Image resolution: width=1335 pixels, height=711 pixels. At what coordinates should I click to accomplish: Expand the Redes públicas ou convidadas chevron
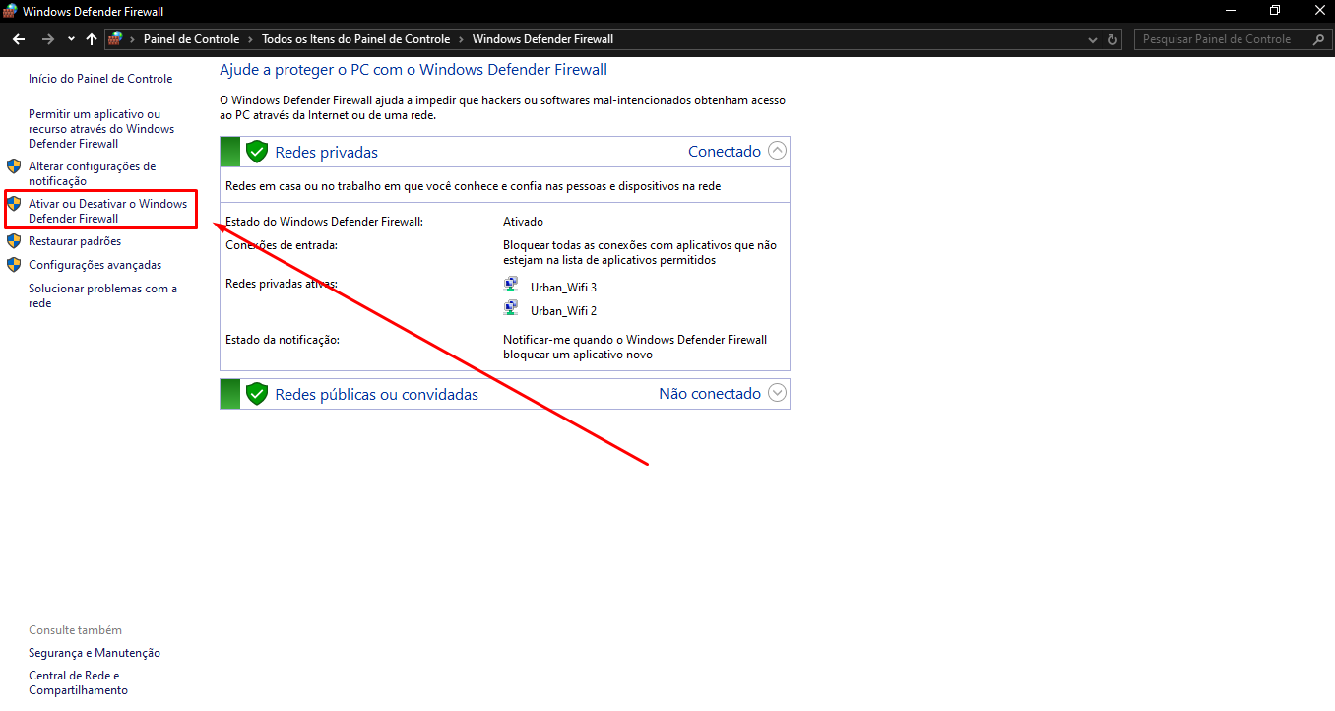point(777,393)
